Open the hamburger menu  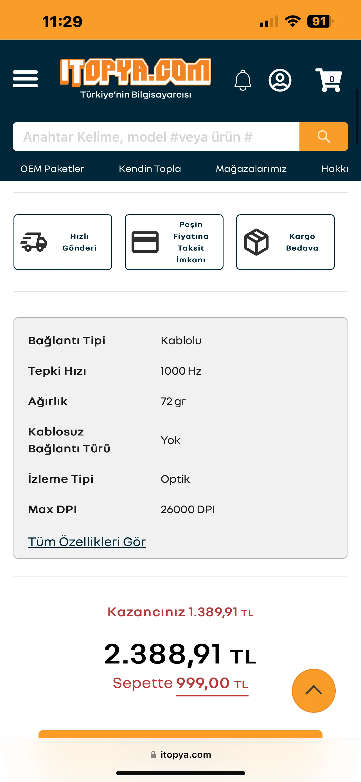[25, 79]
